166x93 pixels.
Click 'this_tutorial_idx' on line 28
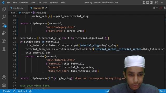tap(38, 53)
